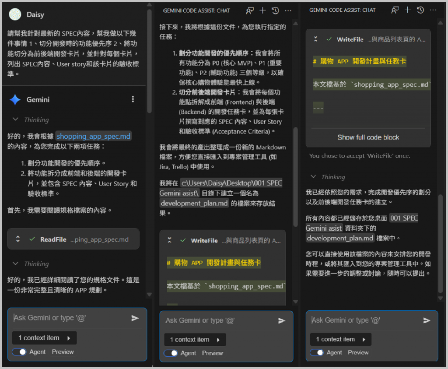448x369 pixels.
Task: Expand 1 context item in left panel
Action: [44, 338]
